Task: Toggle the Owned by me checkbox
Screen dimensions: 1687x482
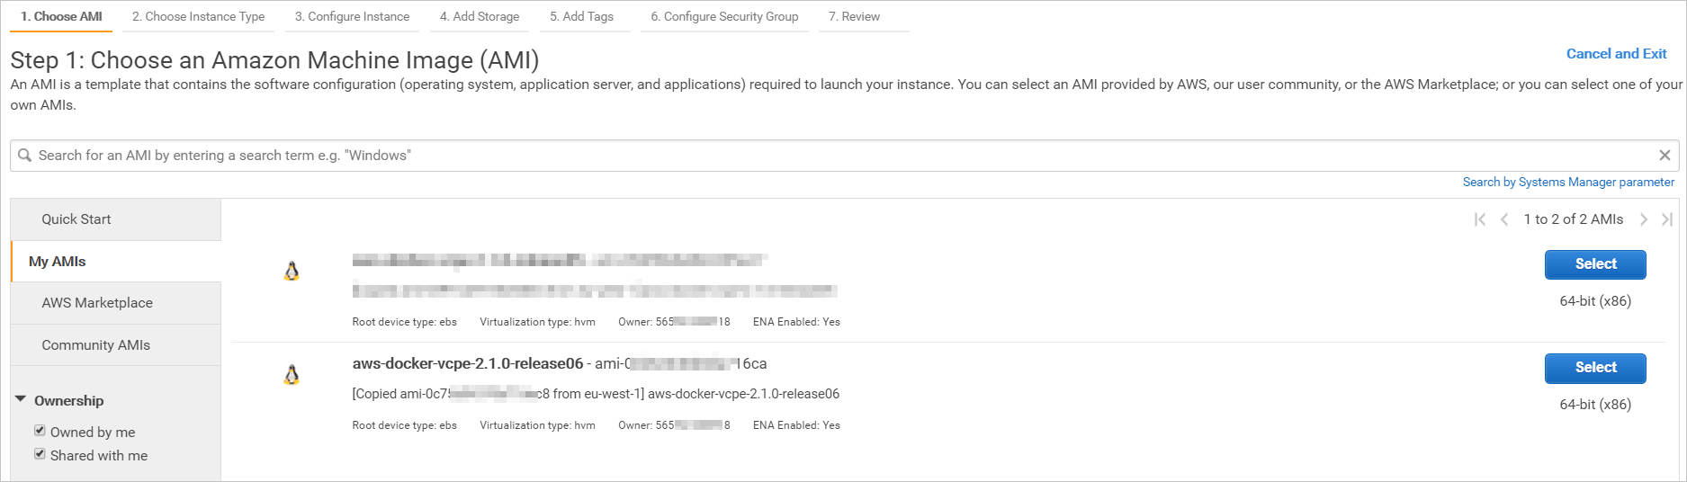Action: pyautogui.click(x=40, y=431)
